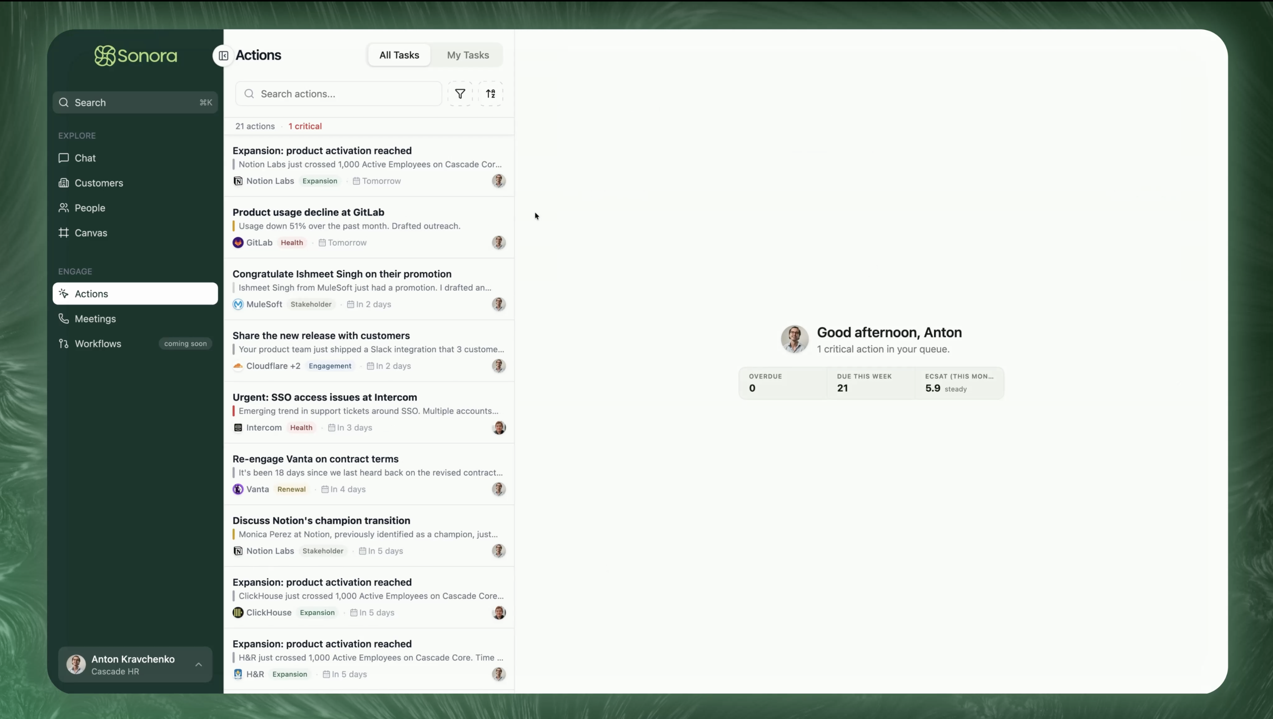Open Meetings in the Engage section
This screenshot has height=719, width=1273.
[95, 319]
